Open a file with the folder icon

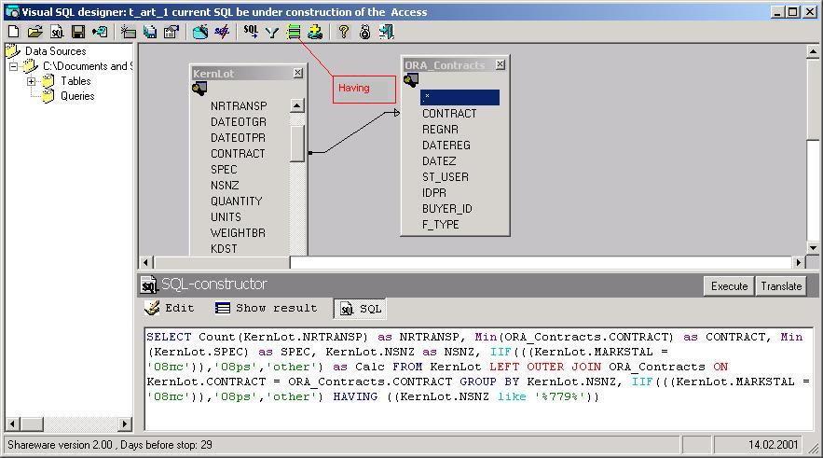pyautogui.click(x=34, y=32)
